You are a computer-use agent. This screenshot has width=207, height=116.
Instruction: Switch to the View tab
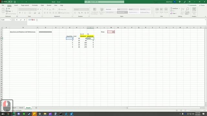[56, 5]
